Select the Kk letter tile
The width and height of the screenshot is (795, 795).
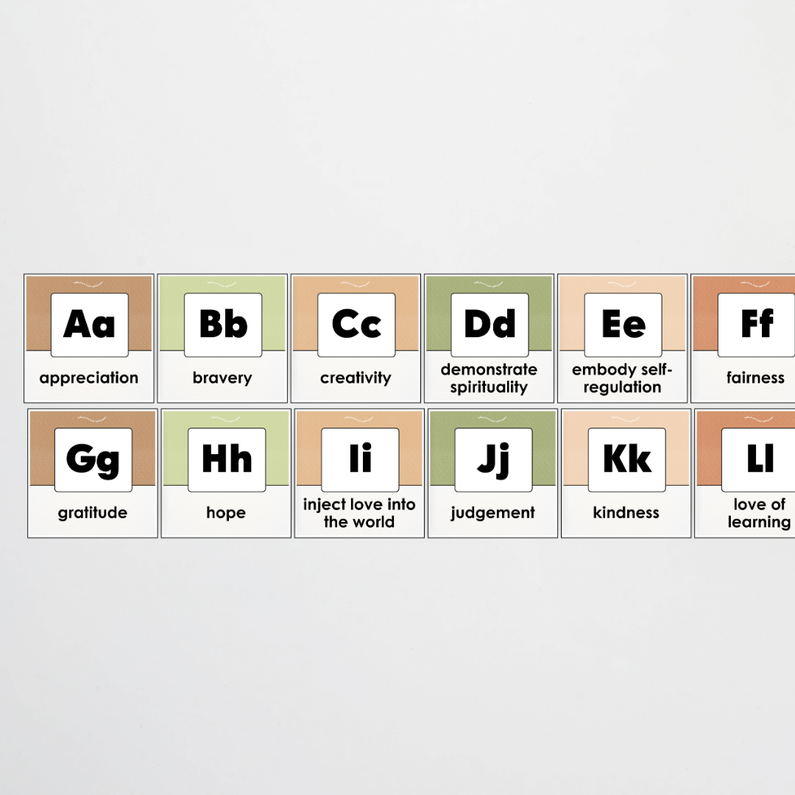pos(625,457)
